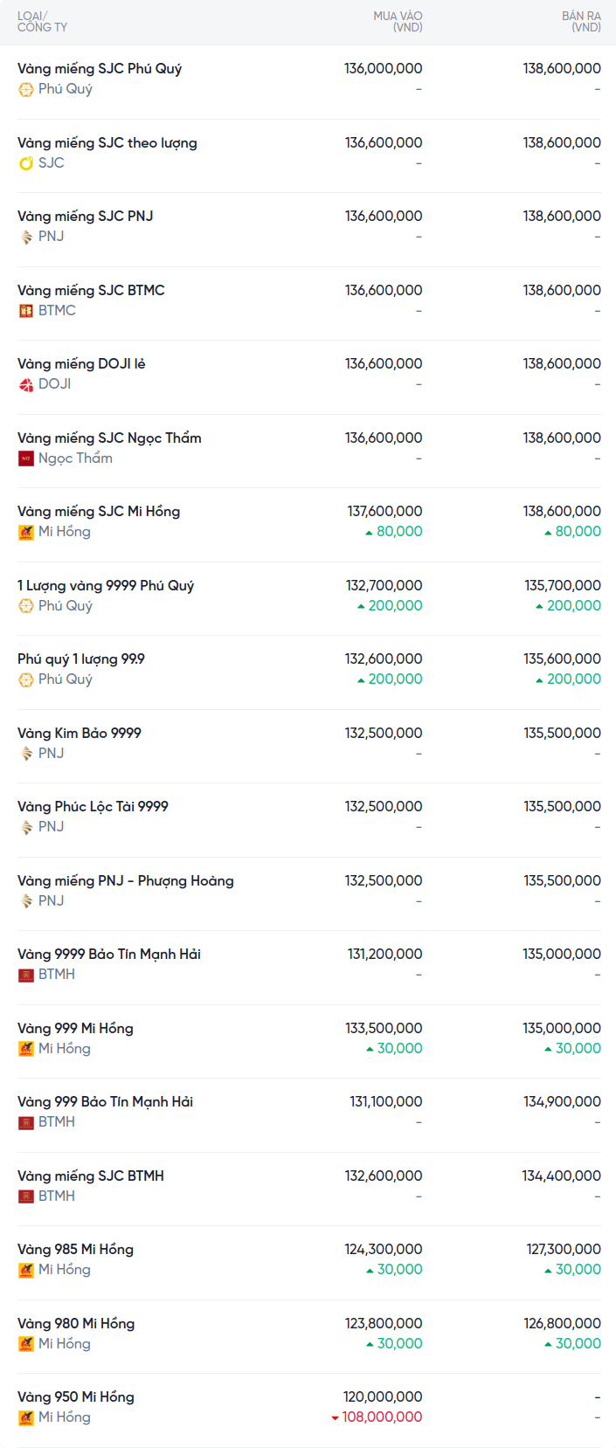The height and width of the screenshot is (1448, 616).
Task: Open Vàng miếng DOJI lẻ listing
Action: coord(81,364)
